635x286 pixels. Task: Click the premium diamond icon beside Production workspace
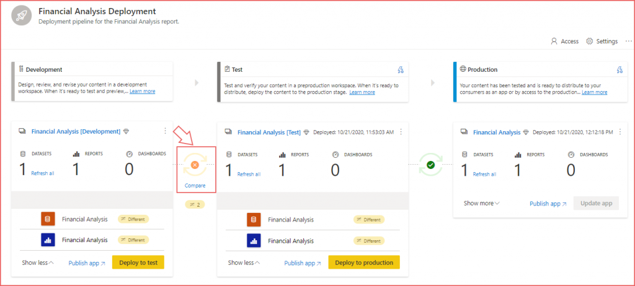click(526, 132)
